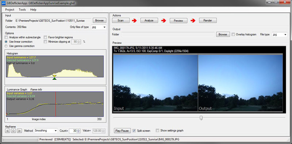Click the Play/Pause button
This screenshot has width=292, height=144.
[122, 131]
